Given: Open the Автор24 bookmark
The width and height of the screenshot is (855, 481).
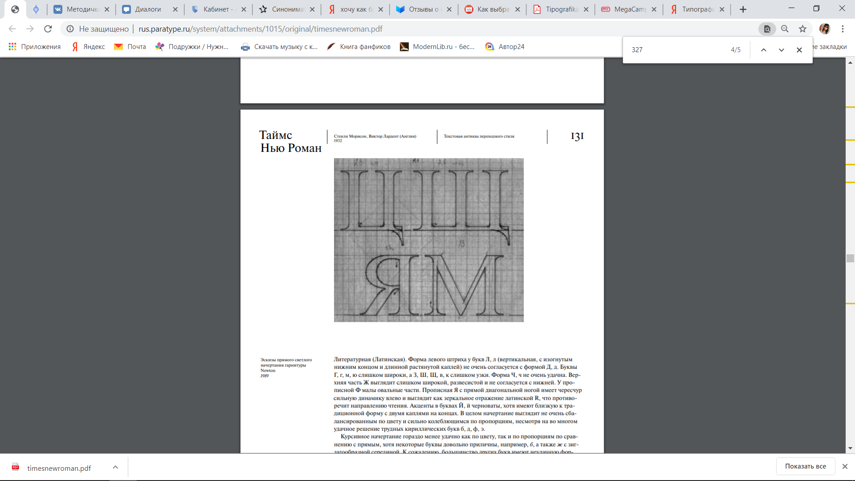Looking at the screenshot, I should pos(505,47).
